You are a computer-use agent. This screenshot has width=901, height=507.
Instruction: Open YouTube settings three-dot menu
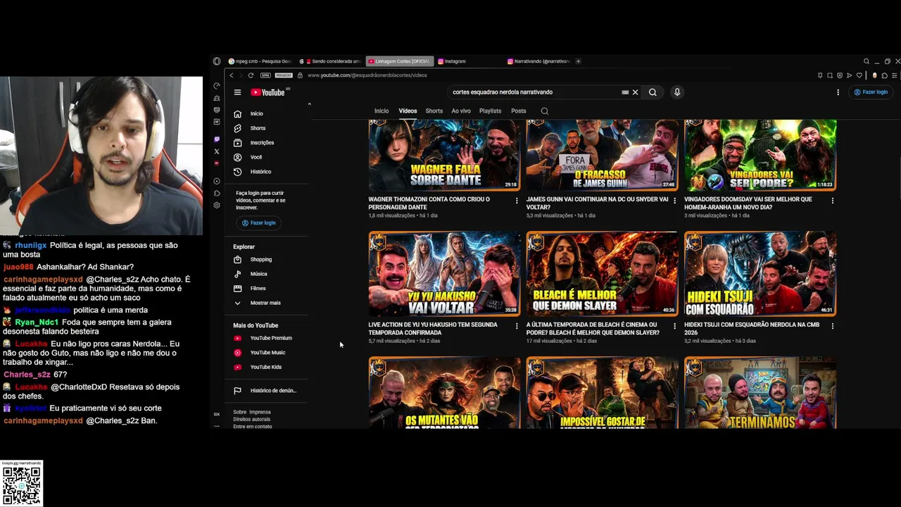838,92
